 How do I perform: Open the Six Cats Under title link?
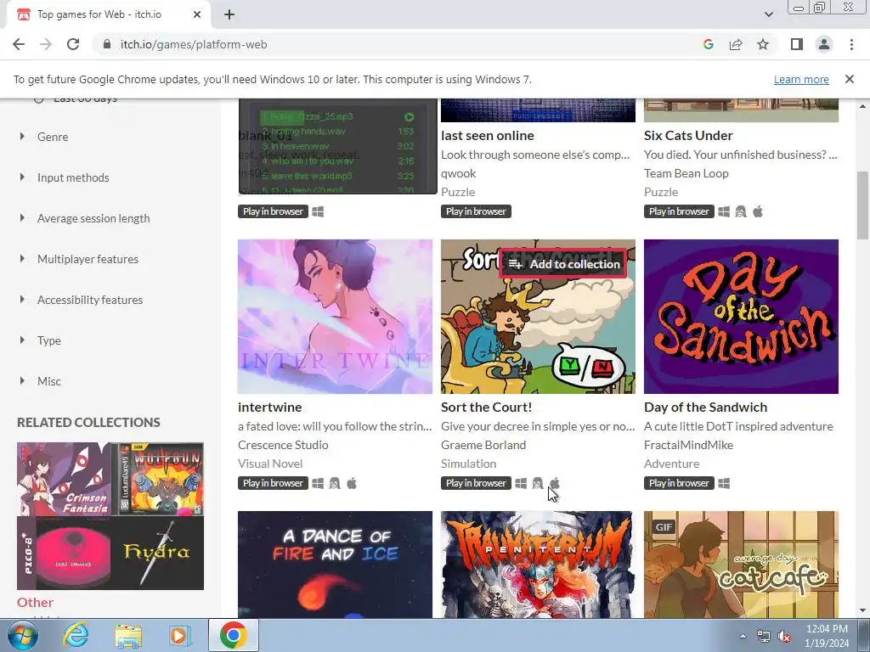pyautogui.click(x=688, y=135)
